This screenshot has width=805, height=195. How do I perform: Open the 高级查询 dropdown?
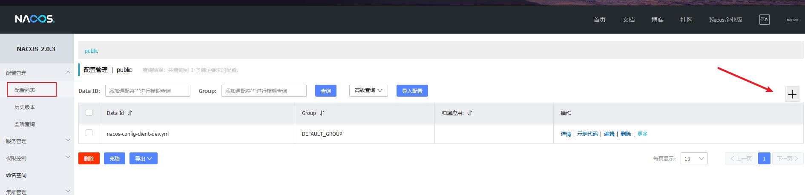(368, 91)
